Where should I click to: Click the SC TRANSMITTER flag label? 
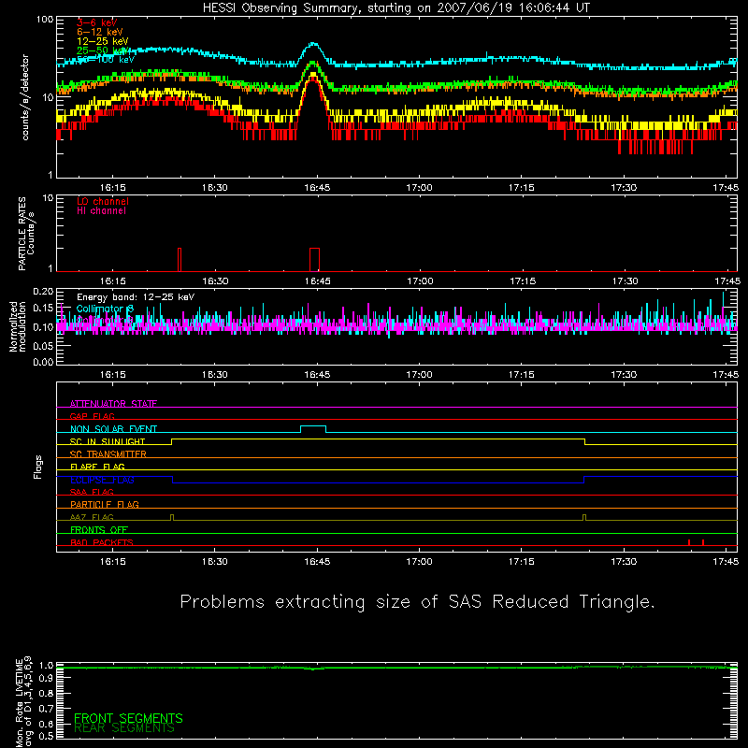pos(108,454)
